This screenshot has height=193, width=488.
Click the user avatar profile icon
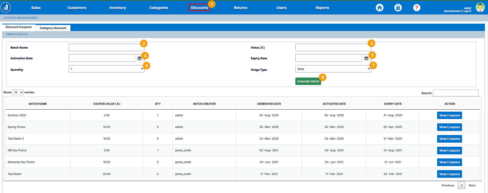coord(480,7)
